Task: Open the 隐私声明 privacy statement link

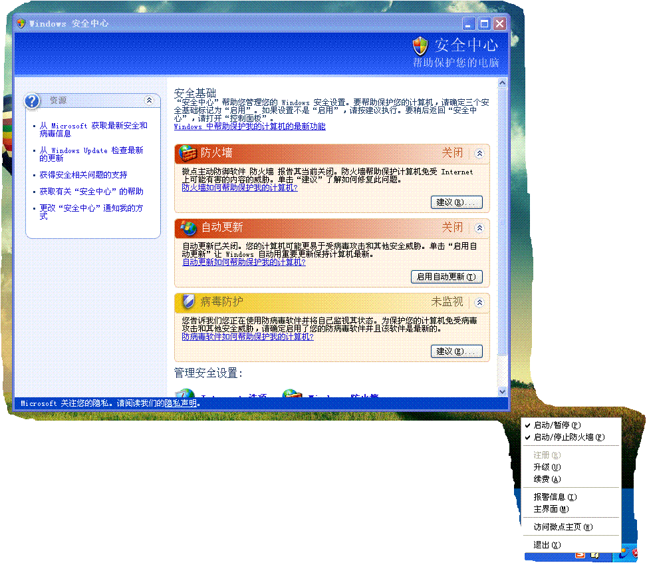Action: click(181, 403)
